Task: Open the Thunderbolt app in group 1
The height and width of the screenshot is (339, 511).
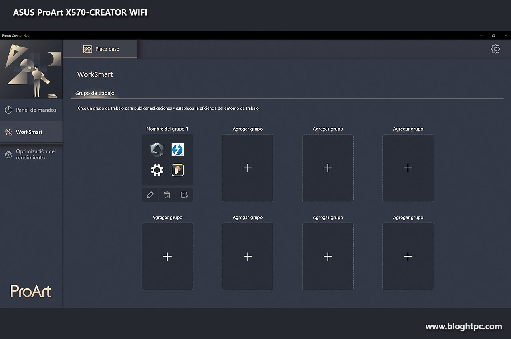Action: (x=177, y=149)
